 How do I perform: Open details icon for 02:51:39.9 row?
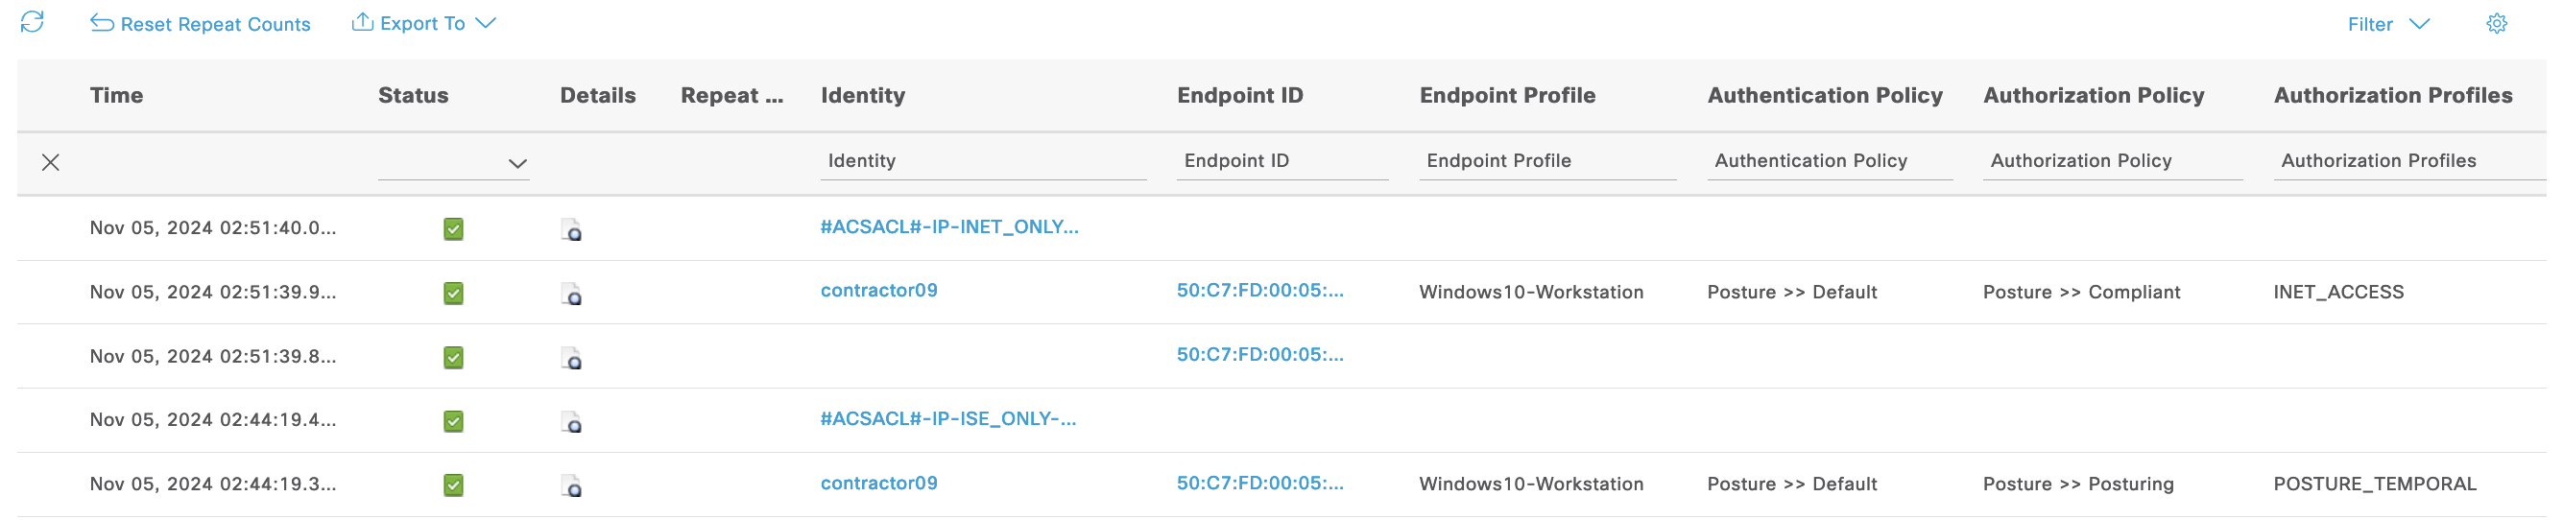point(571,295)
